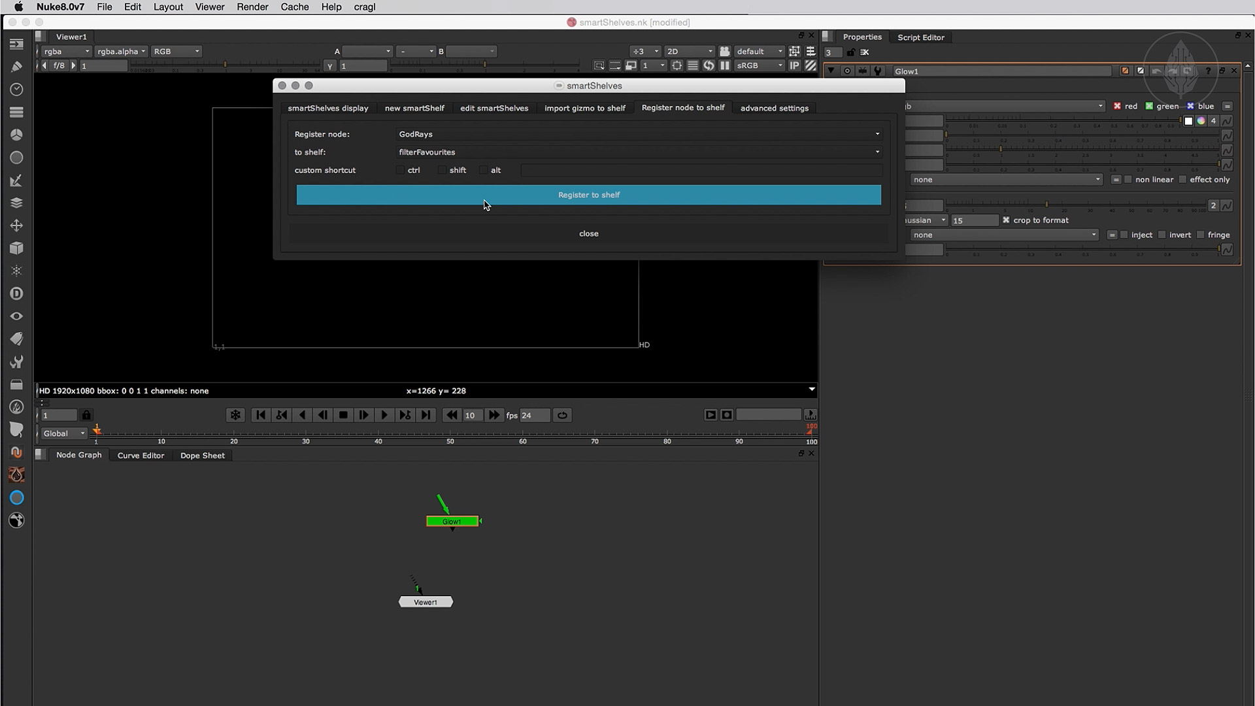
Task: Click the Deep nodes D icon
Action: [x=16, y=294]
